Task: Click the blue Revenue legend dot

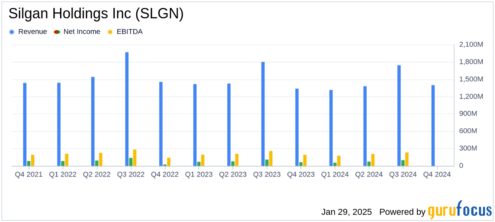Action: tap(12, 32)
